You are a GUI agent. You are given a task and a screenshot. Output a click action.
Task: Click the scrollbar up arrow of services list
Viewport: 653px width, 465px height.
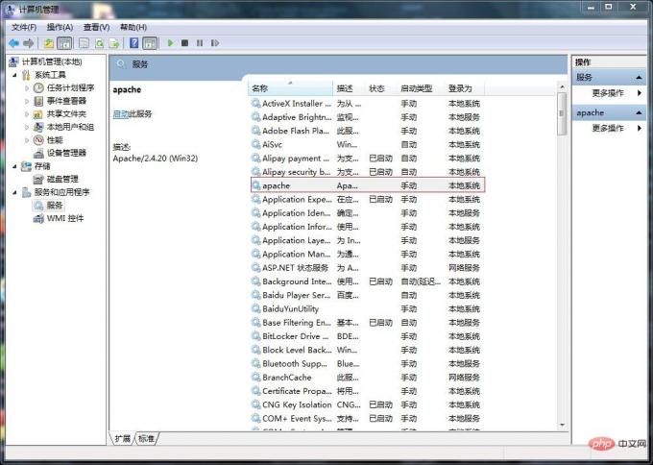(562, 86)
